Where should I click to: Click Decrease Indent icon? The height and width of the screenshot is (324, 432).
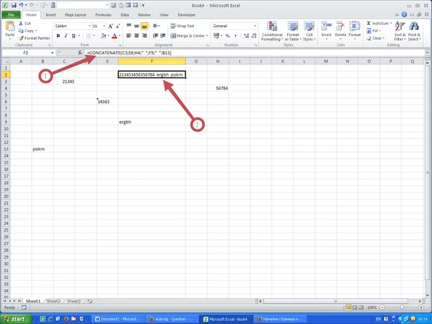(x=155, y=36)
